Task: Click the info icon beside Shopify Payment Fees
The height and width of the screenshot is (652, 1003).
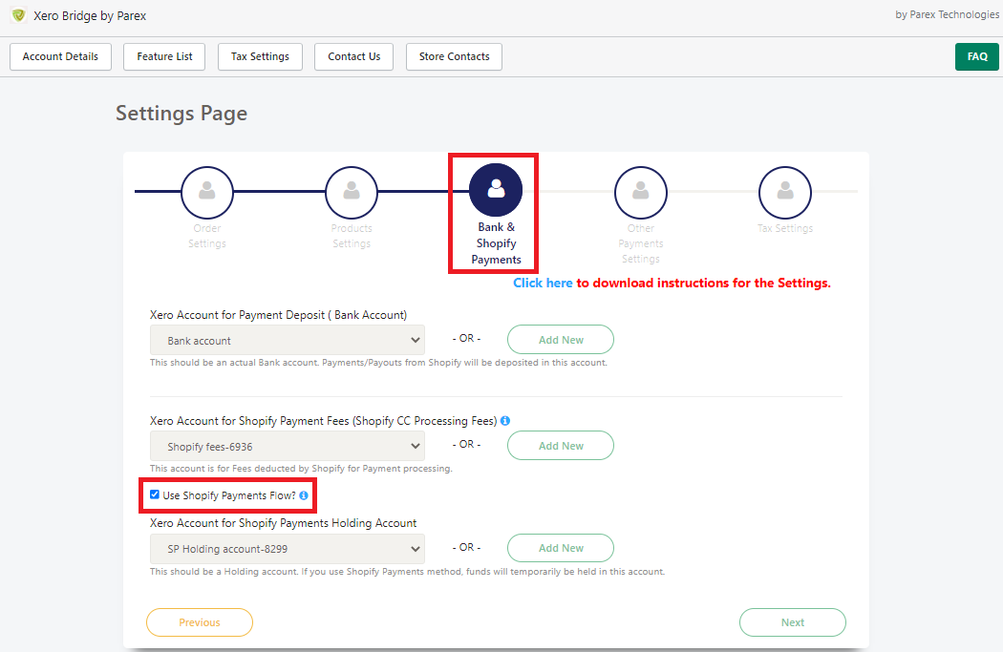Action: 505,420
